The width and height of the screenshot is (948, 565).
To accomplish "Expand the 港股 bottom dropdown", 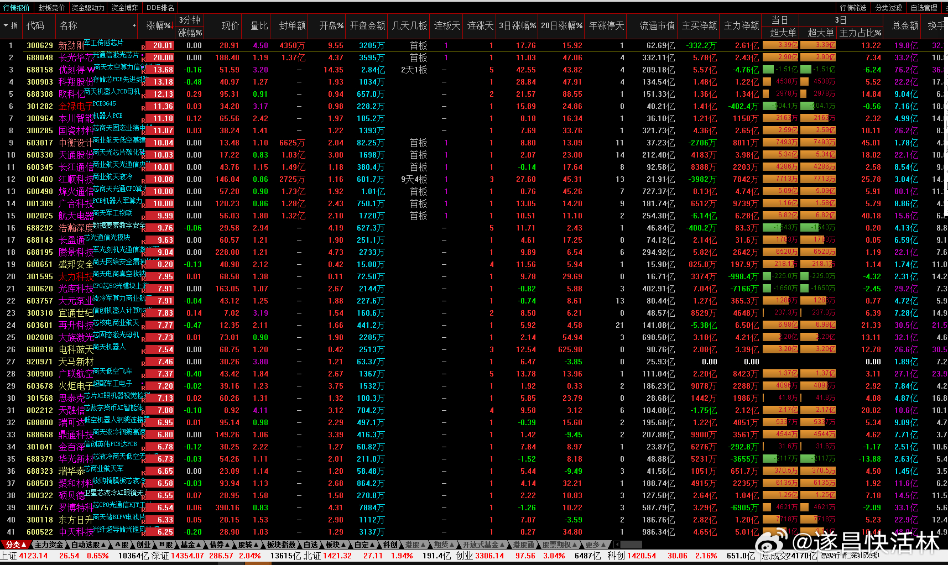I will click(415, 545).
